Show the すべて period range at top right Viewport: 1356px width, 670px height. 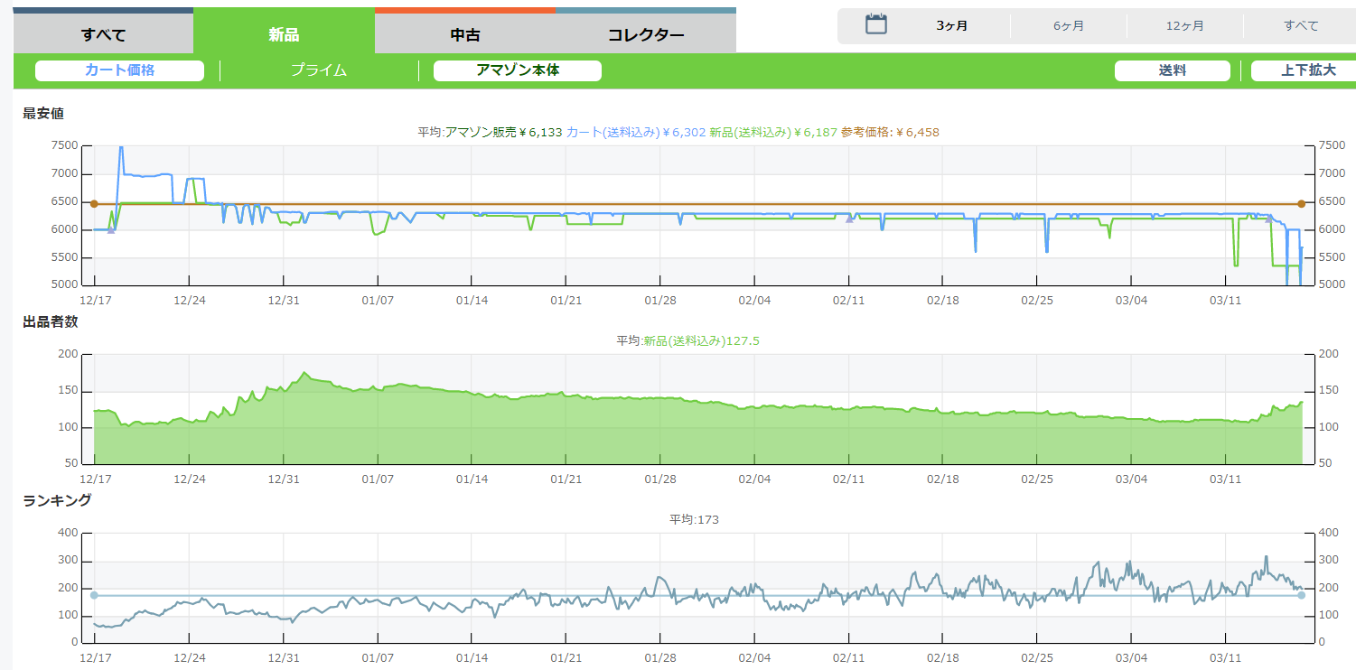[1301, 26]
